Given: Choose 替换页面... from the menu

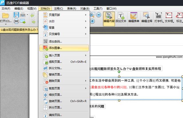Looking at the screenshot, I should click(64, 75).
